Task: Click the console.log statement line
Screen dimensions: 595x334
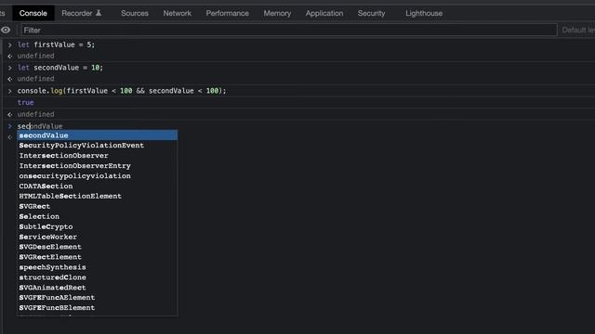Action: pos(122,91)
